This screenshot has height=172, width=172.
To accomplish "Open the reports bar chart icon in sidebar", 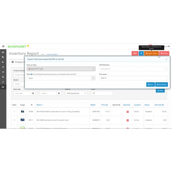I will tap(3, 87).
